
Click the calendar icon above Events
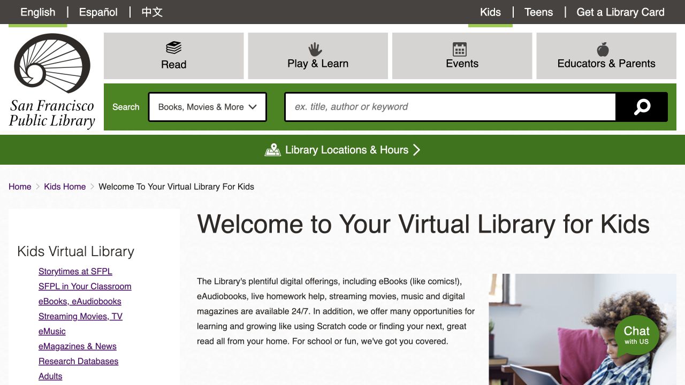pos(460,49)
